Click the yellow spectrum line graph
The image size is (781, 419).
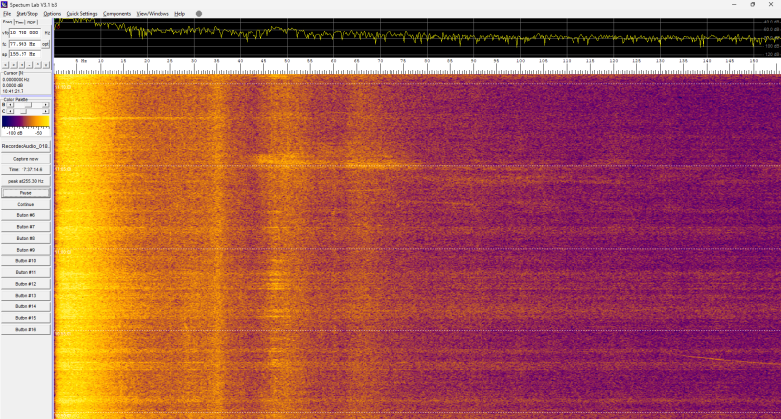coord(417,36)
